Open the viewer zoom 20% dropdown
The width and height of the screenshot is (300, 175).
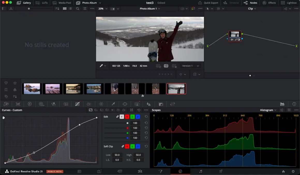click(102, 9)
